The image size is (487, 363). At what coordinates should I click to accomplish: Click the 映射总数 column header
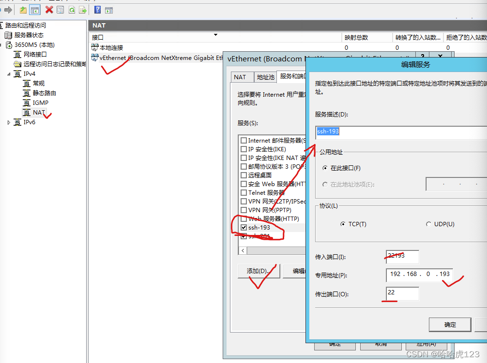367,38
